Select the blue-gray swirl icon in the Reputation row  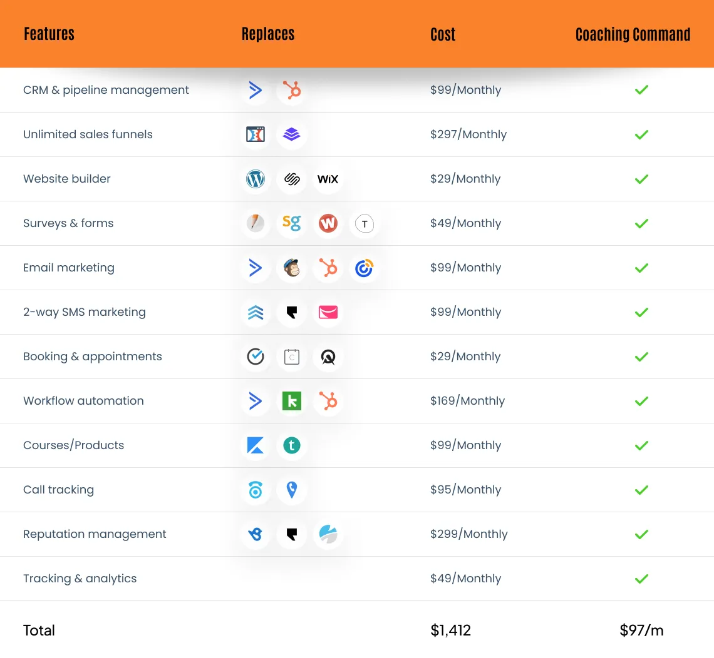tap(328, 534)
